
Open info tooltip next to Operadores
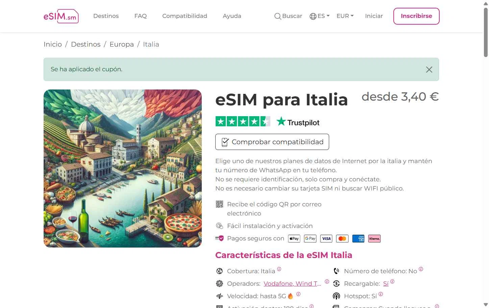(327, 282)
